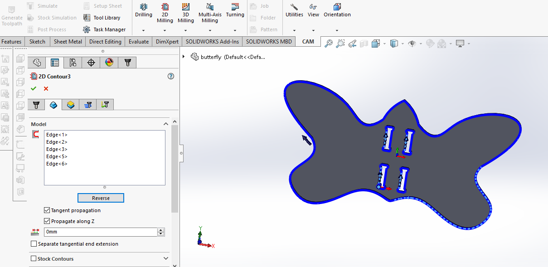This screenshot has width=548, height=267.
Task: Switch to the DimXpertManager crosshair tab
Action: point(91,62)
